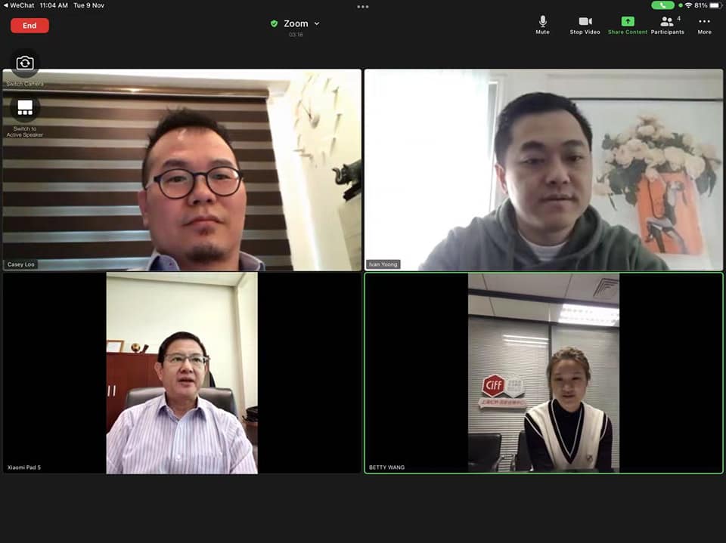Return to WeChat via back link
This screenshot has width=726, height=543.
coord(19,5)
